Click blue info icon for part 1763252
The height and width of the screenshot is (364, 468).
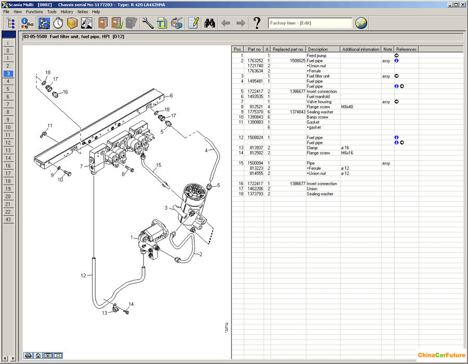[396, 61]
